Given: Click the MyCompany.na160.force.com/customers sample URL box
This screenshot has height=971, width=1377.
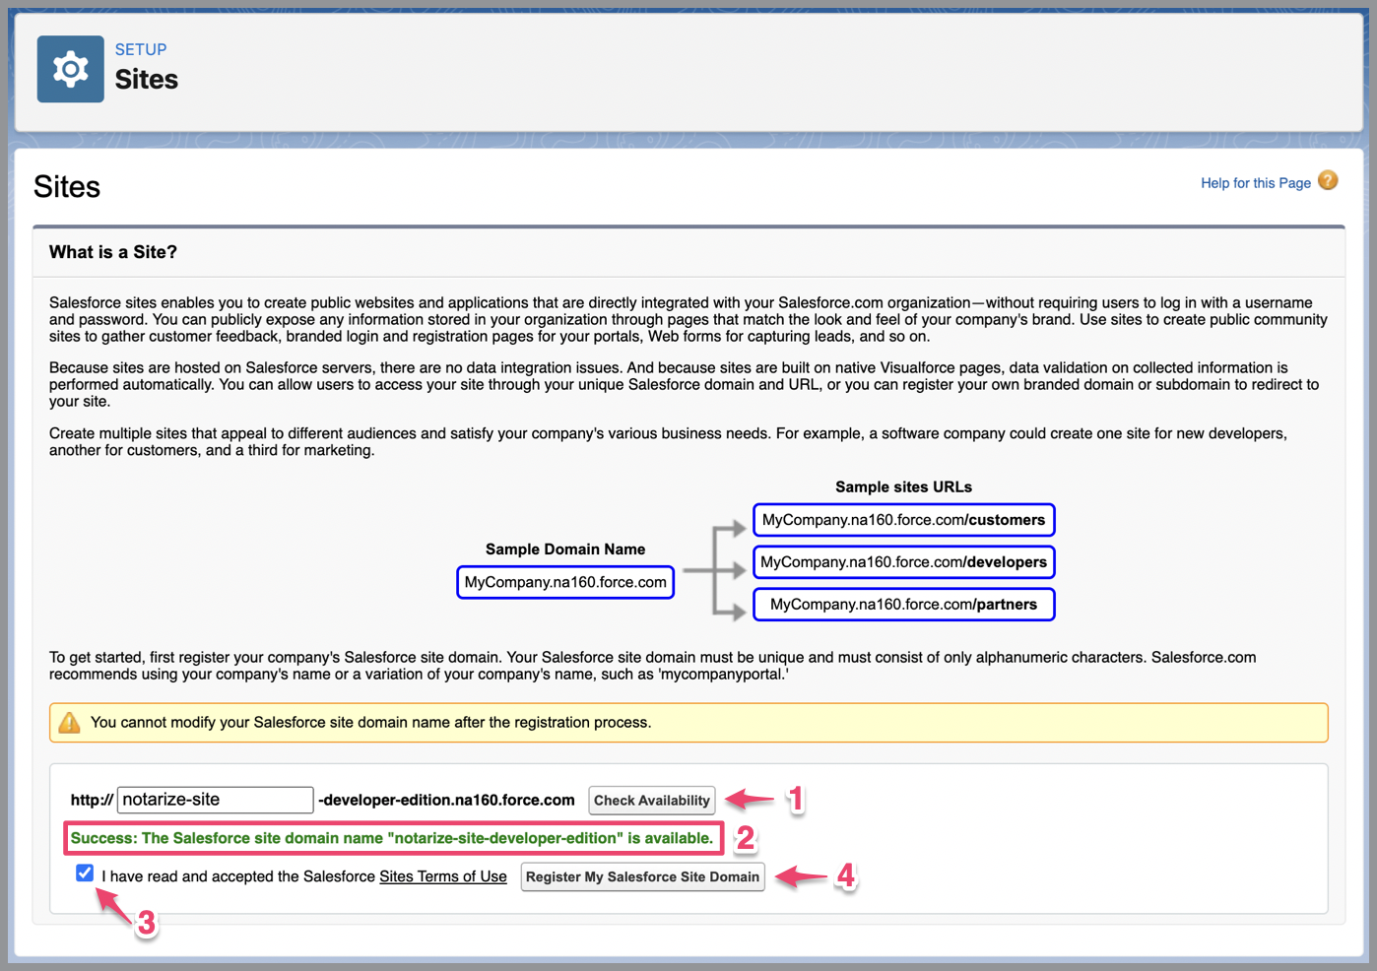Looking at the screenshot, I should [902, 519].
